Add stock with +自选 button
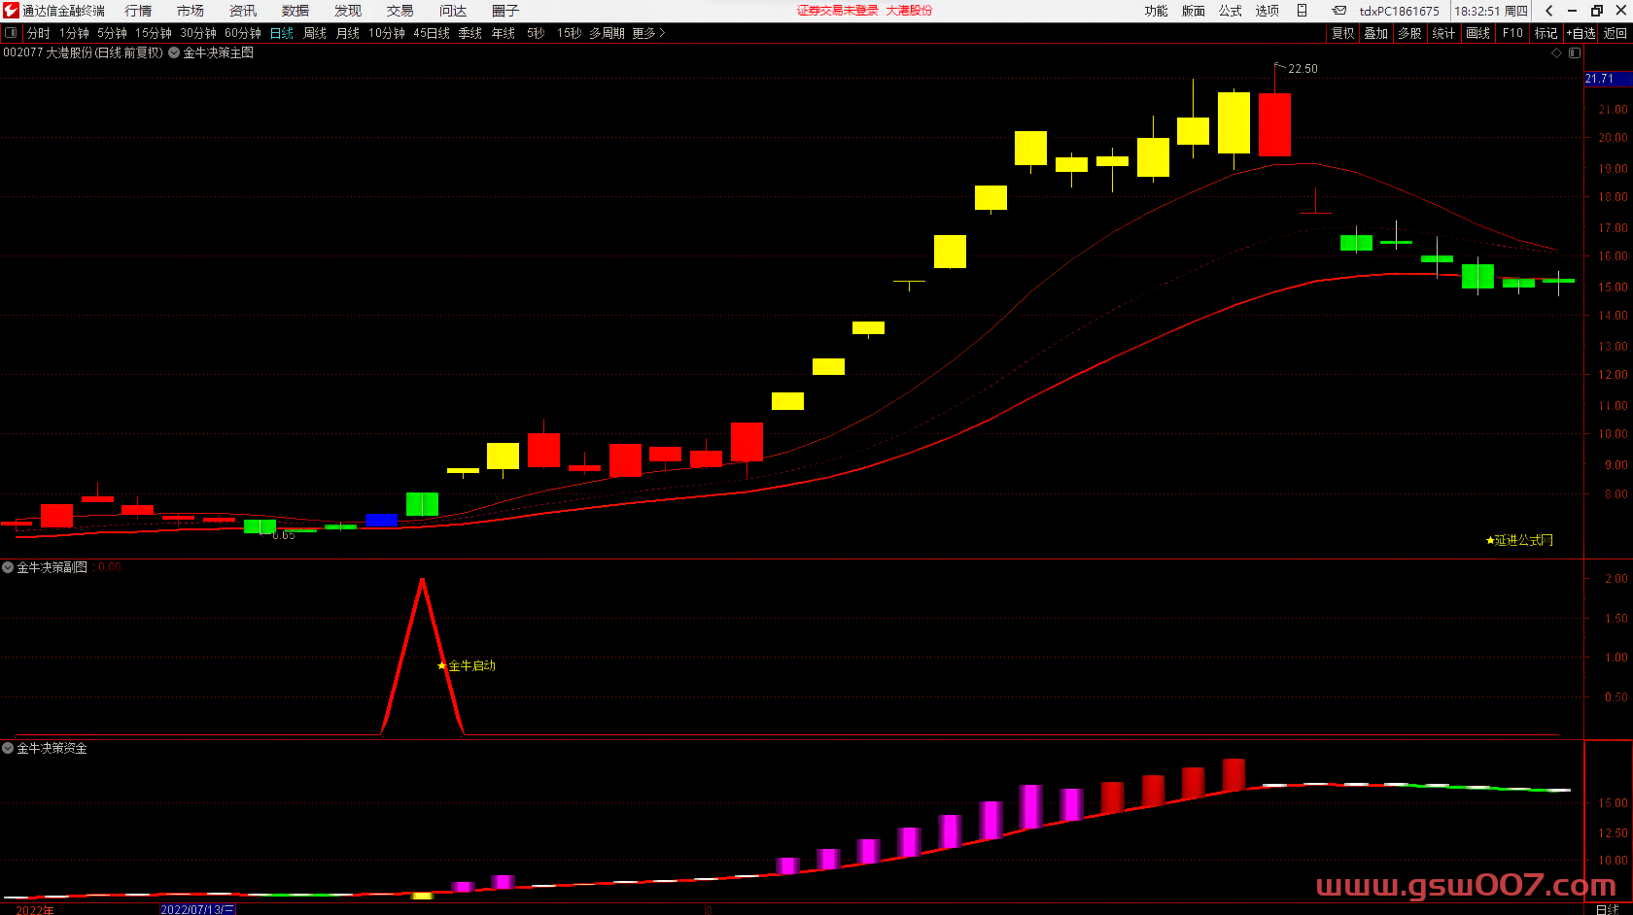This screenshot has width=1633, height=915. pyautogui.click(x=1581, y=33)
